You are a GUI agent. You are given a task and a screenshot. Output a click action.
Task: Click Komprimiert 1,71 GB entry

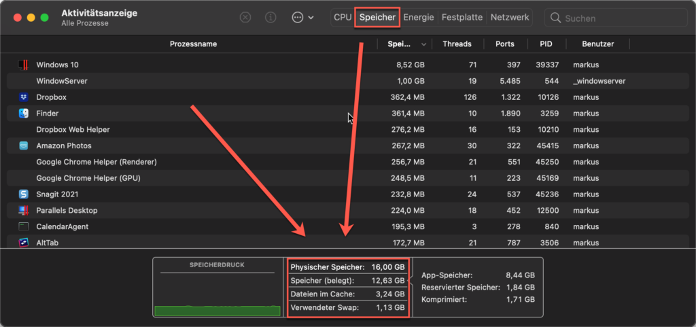click(x=478, y=300)
